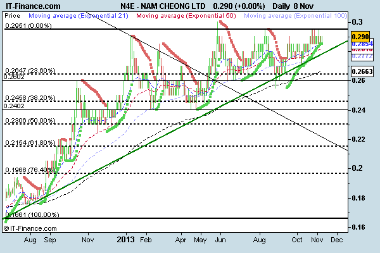Click the © IT-Finance.com copyright text

[30, 228]
